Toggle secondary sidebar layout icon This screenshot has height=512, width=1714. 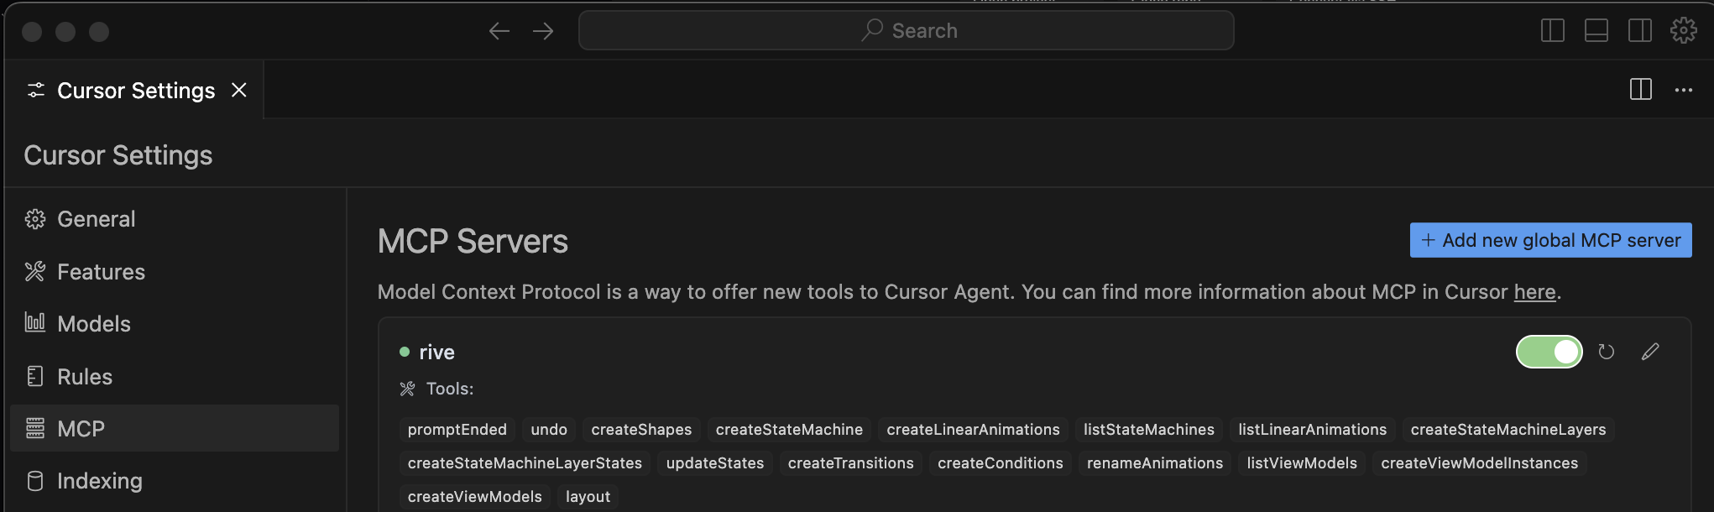pos(1640,31)
